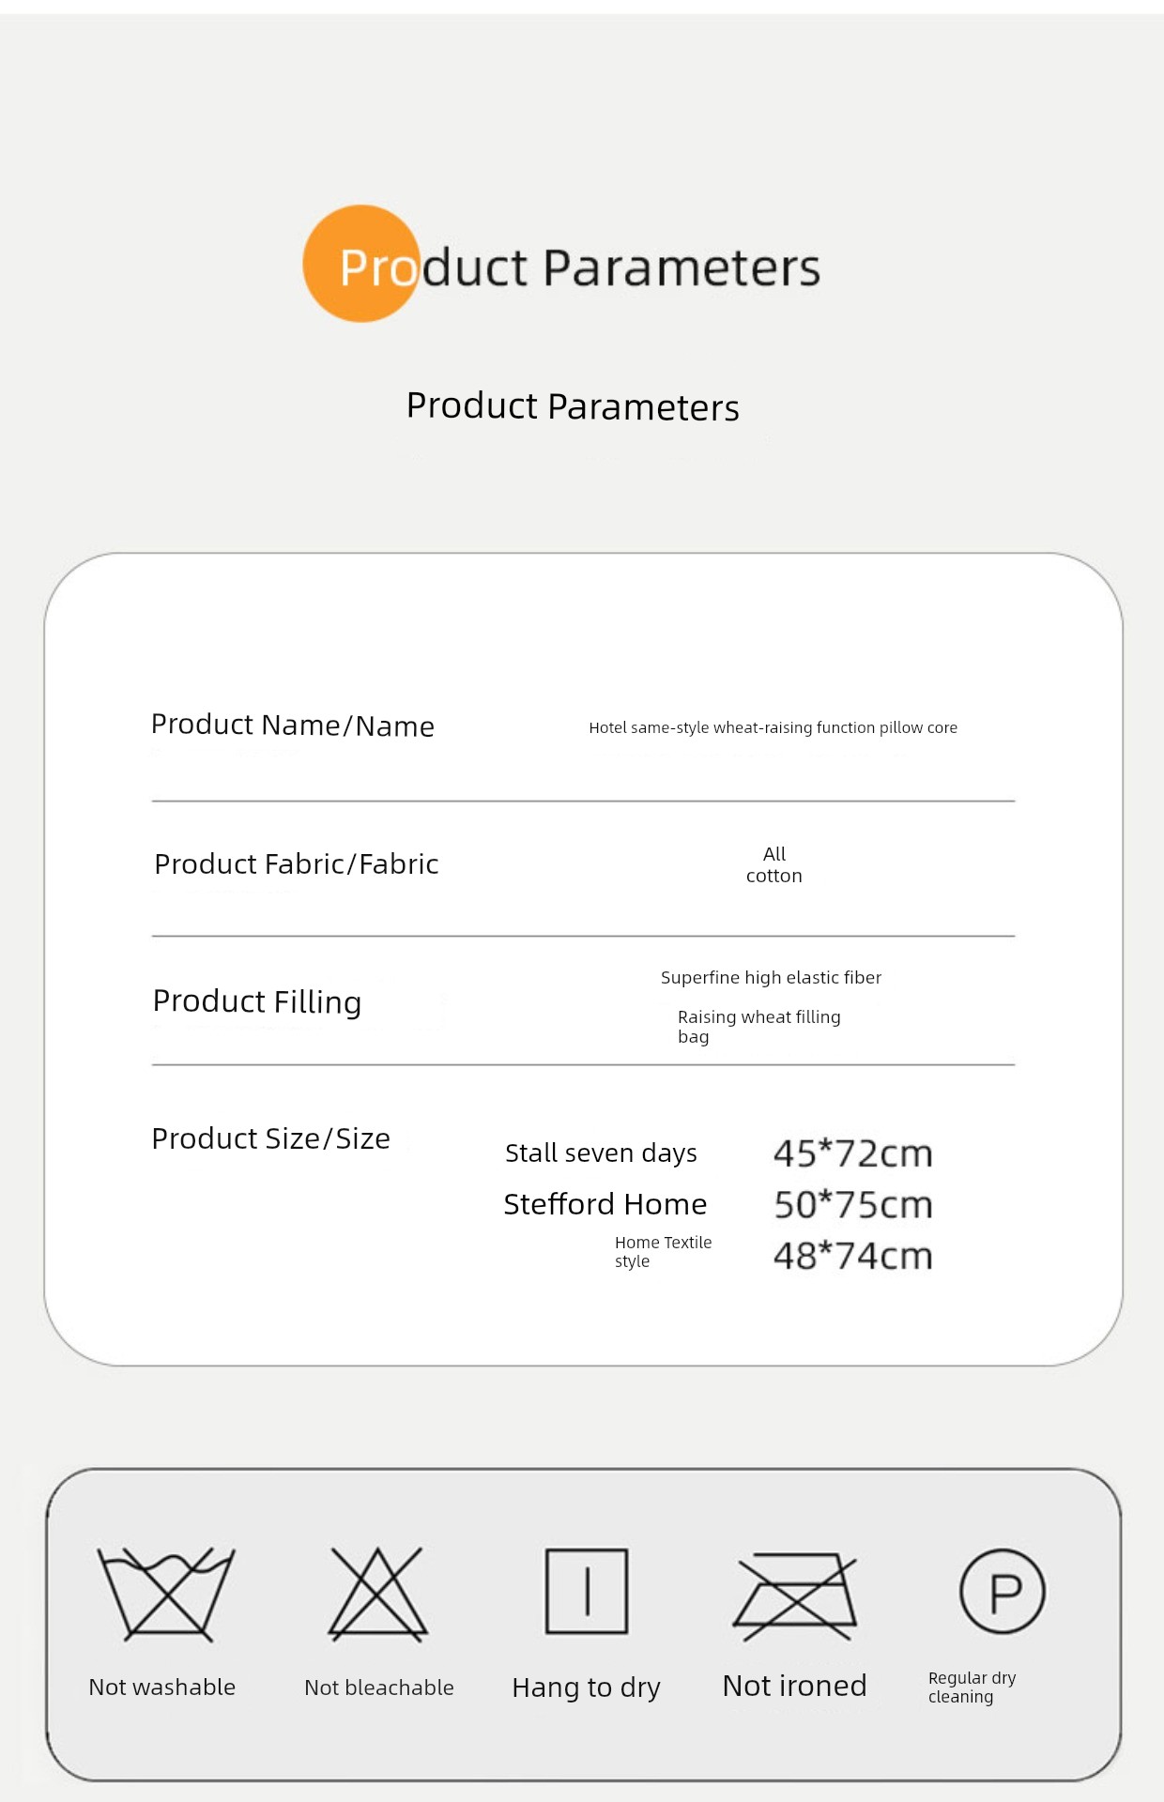The height and width of the screenshot is (1802, 1164).
Task: Select the Product Name/Name label
Action: 293,725
